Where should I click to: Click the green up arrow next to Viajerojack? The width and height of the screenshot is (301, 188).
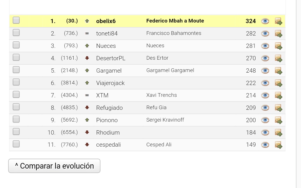click(x=87, y=83)
